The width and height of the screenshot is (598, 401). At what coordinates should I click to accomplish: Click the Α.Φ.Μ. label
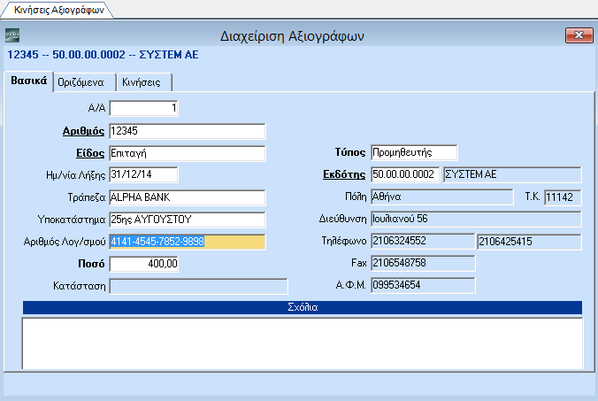[x=350, y=285]
